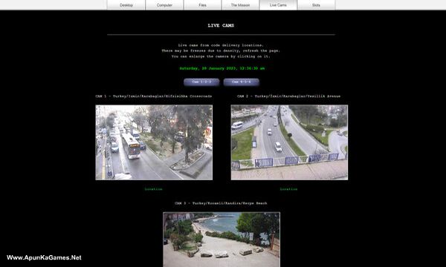Screen dimensions: 446x267
Task: Select the Live Cams tab
Action: pyautogui.click(x=278, y=5)
